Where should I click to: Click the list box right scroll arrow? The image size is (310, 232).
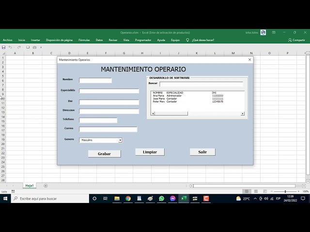click(x=243, y=114)
